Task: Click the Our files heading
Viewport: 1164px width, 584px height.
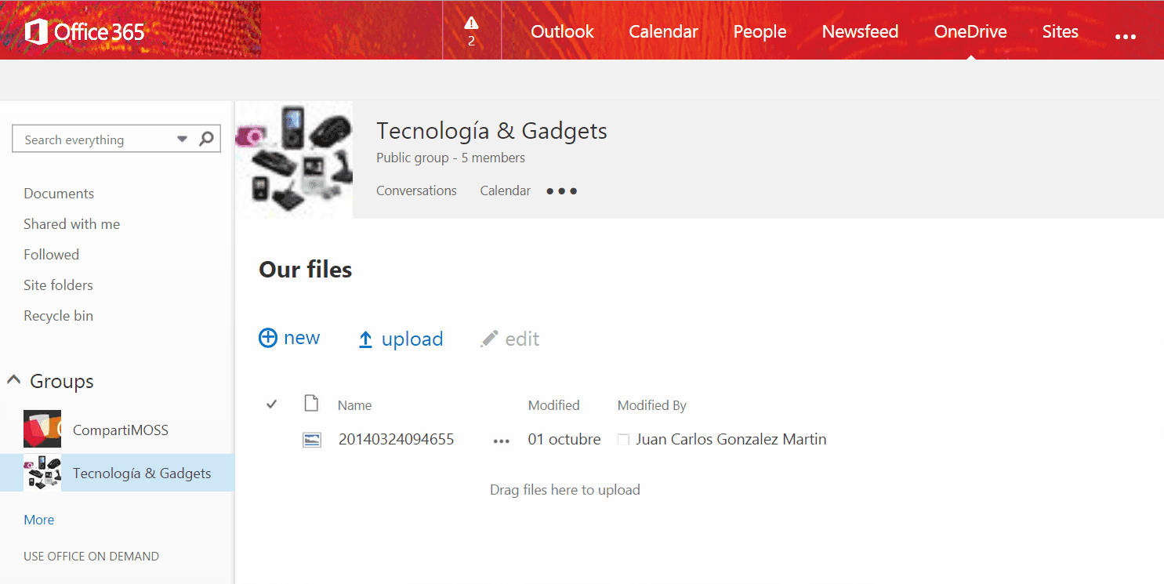Action: (x=306, y=270)
